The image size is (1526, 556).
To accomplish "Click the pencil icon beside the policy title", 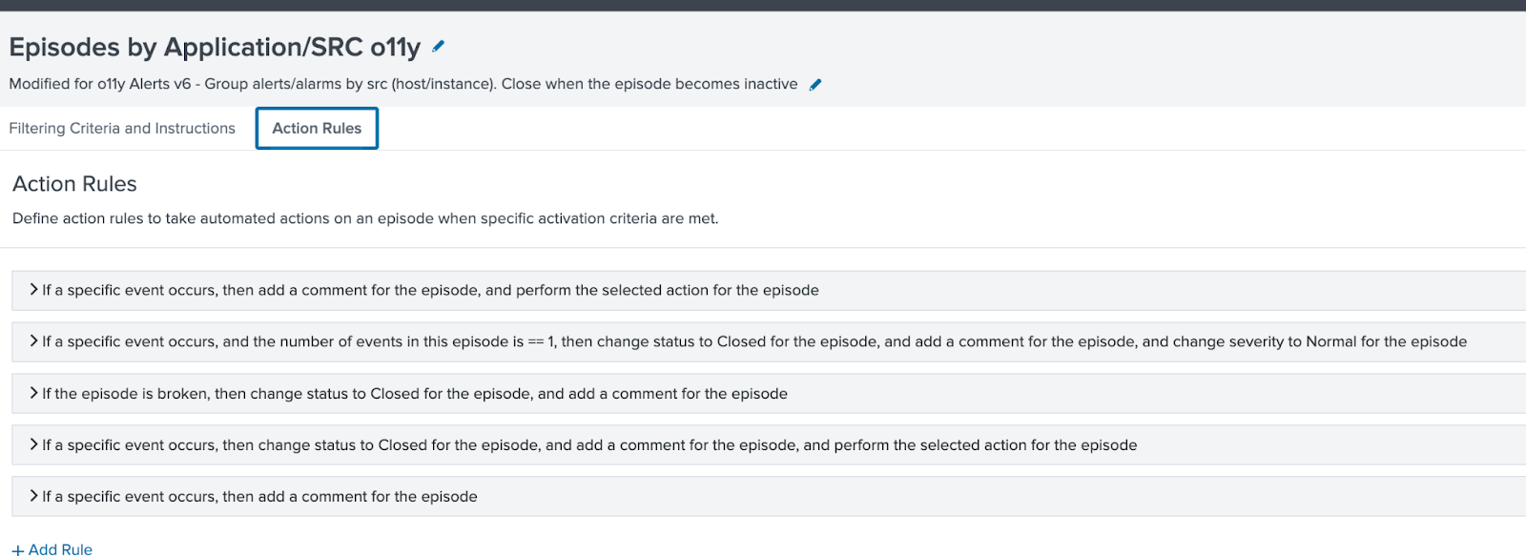I will coord(439,46).
